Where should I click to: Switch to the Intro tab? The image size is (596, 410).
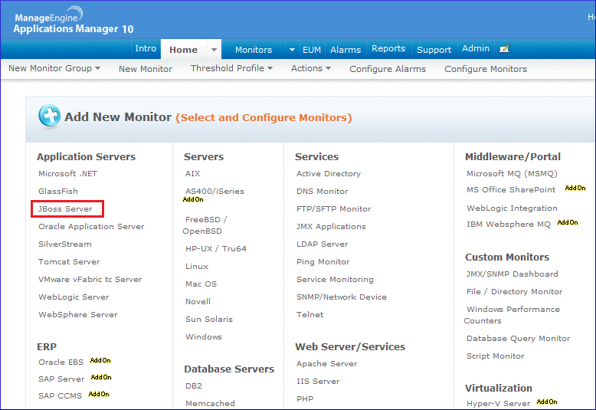tap(146, 49)
